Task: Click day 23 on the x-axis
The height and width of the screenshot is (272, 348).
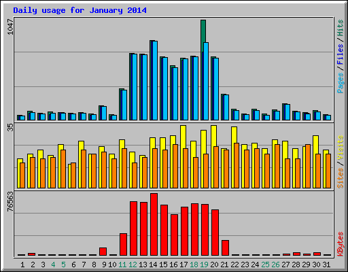Action: pyautogui.click(x=245, y=265)
